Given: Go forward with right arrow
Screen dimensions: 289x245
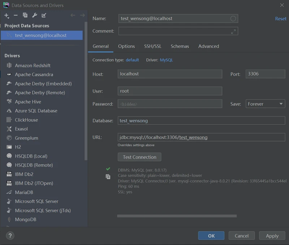Looking at the screenshot, I should tap(82, 15).
